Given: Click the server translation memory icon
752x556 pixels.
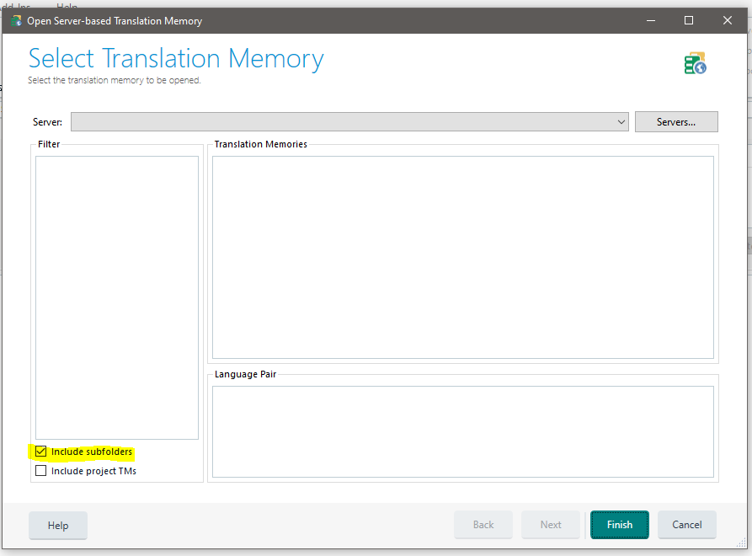Looking at the screenshot, I should click(696, 63).
